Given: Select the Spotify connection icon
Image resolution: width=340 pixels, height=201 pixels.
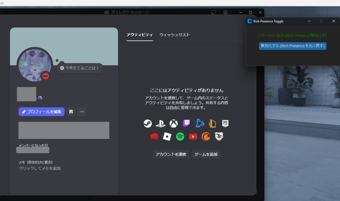Looking at the screenshot, I should (180, 136).
